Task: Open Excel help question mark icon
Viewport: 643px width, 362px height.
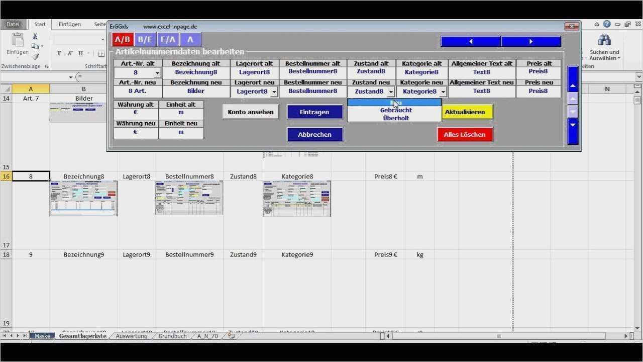Action: (x=607, y=24)
